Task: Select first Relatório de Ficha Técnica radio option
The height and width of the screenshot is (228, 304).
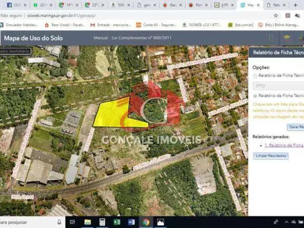Action: (255, 76)
